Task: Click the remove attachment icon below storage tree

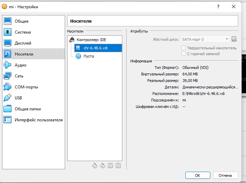Action: pyautogui.click(x=118, y=166)
